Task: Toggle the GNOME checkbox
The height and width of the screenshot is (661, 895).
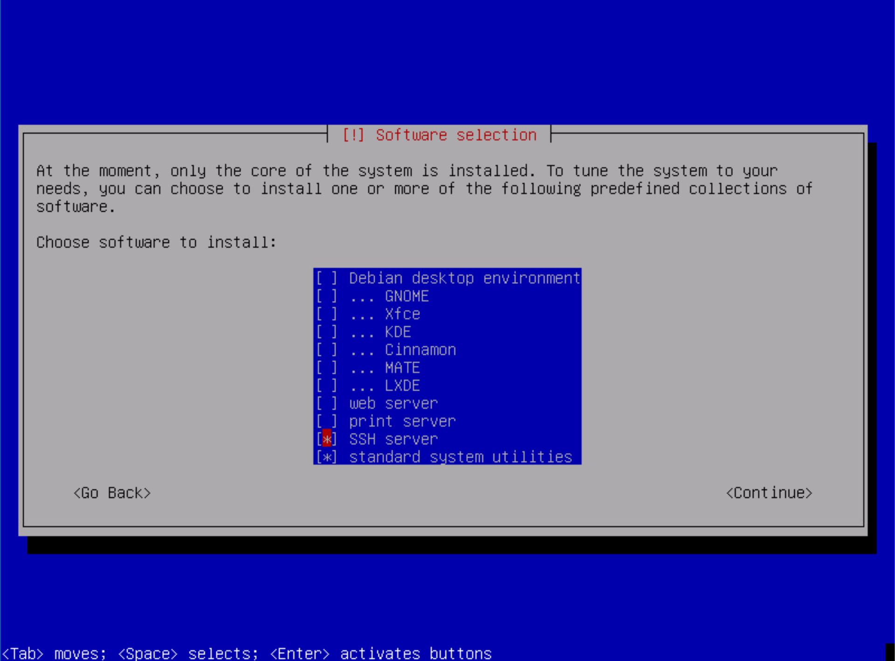Action: (326, 296)
